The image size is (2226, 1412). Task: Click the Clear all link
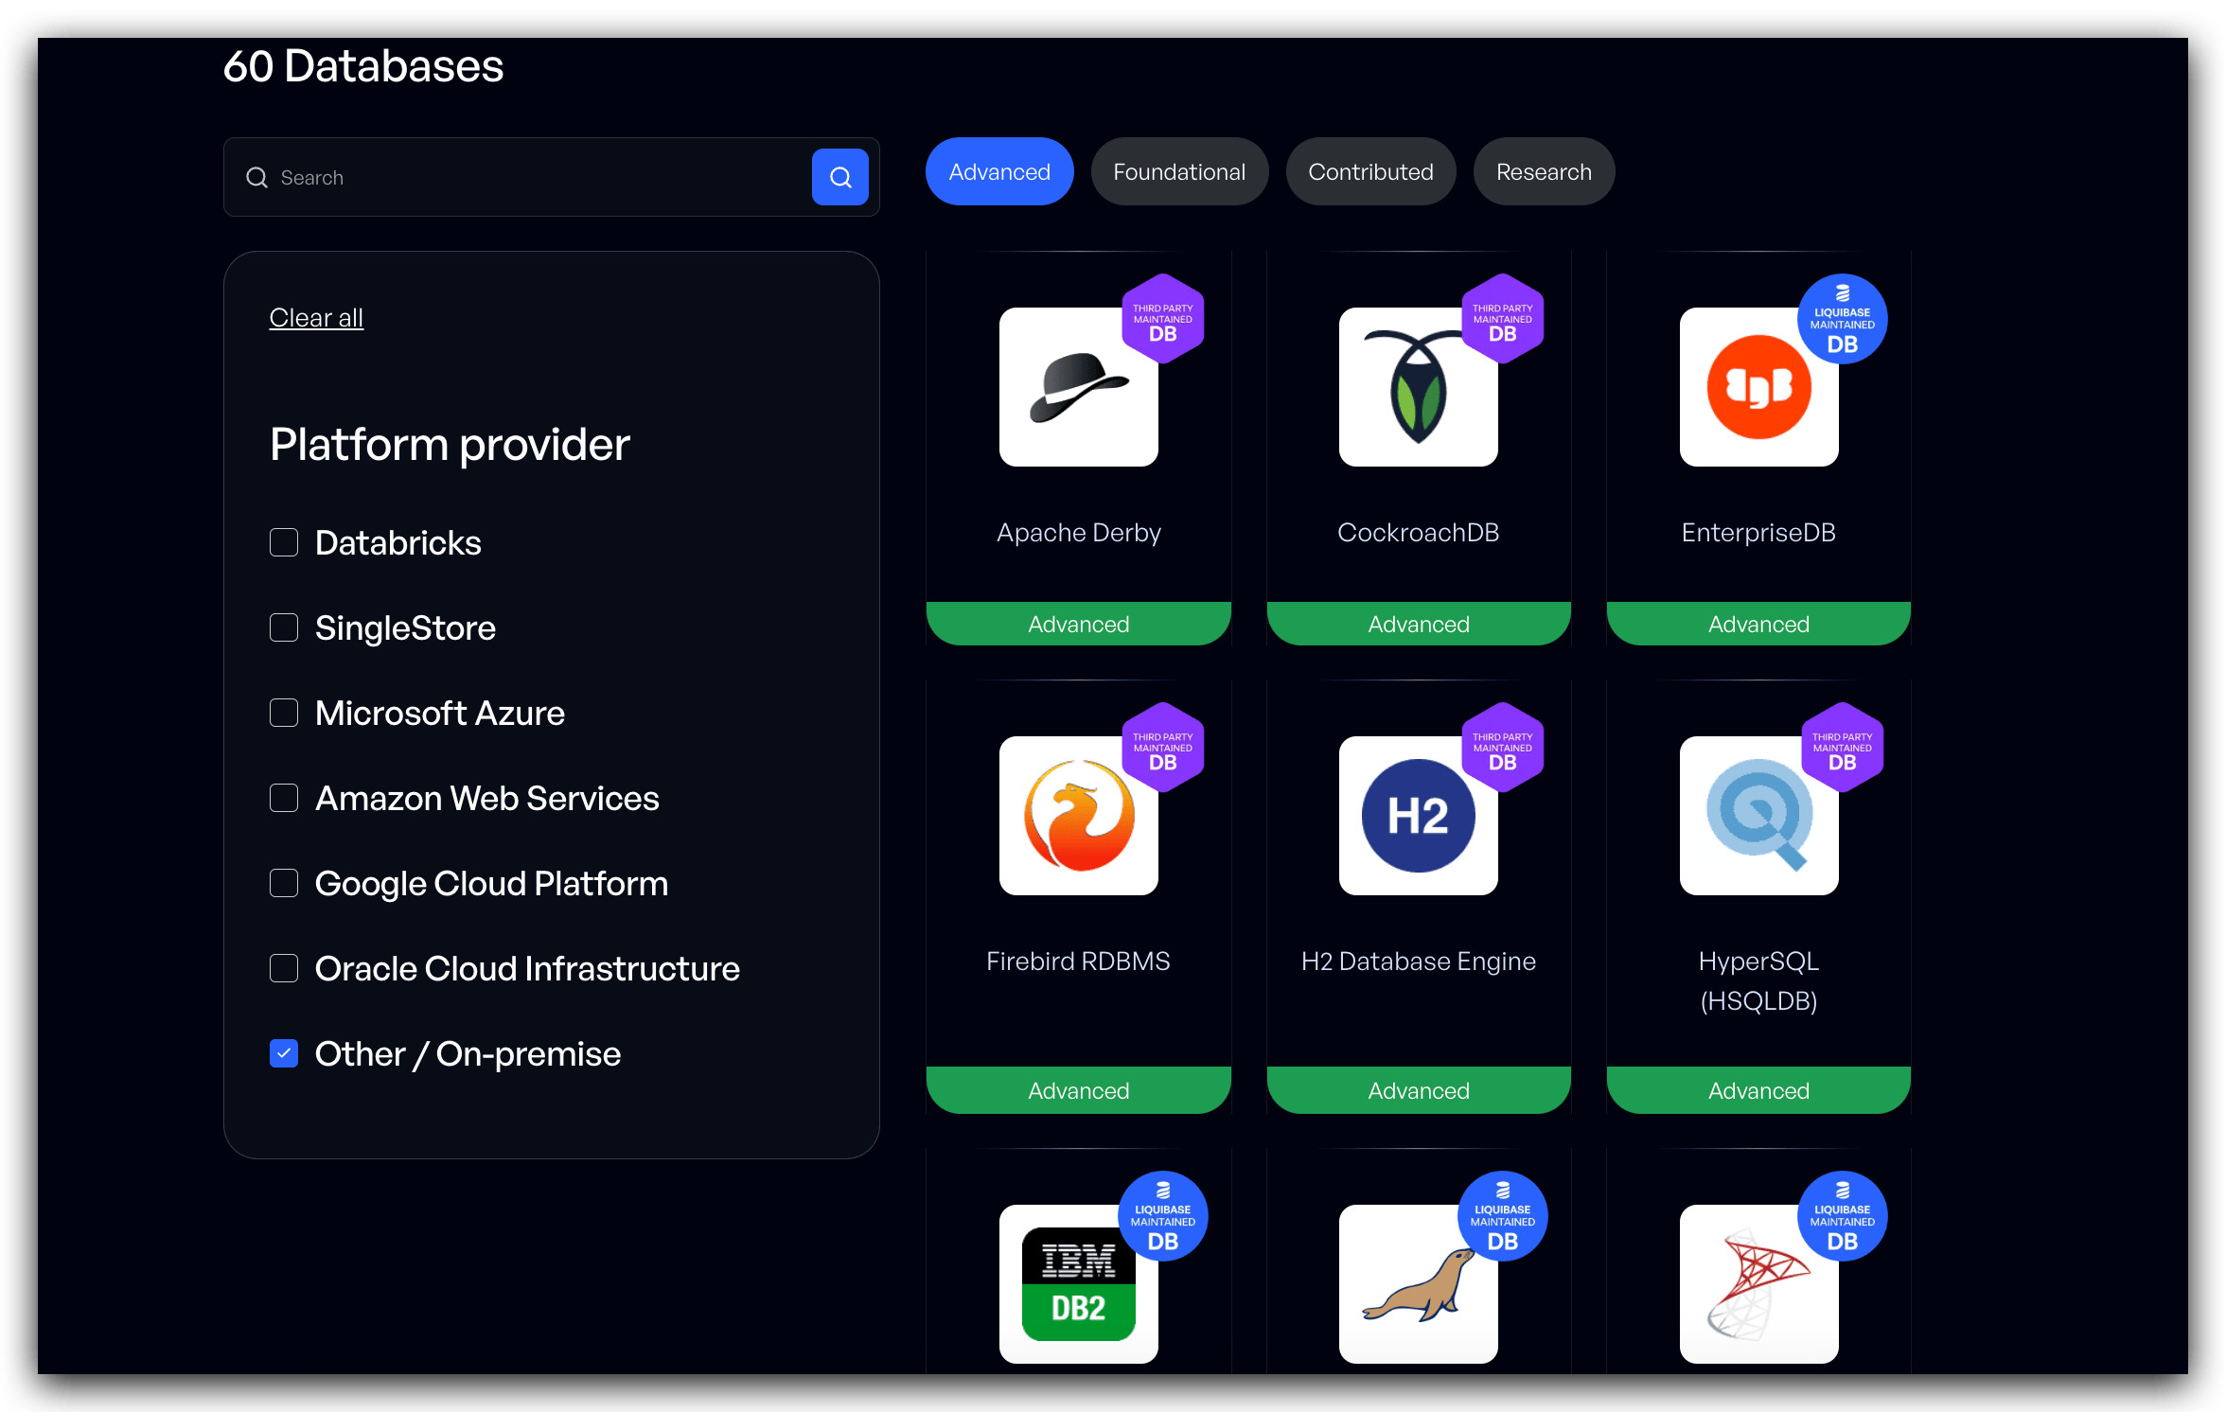click(316, 317)
